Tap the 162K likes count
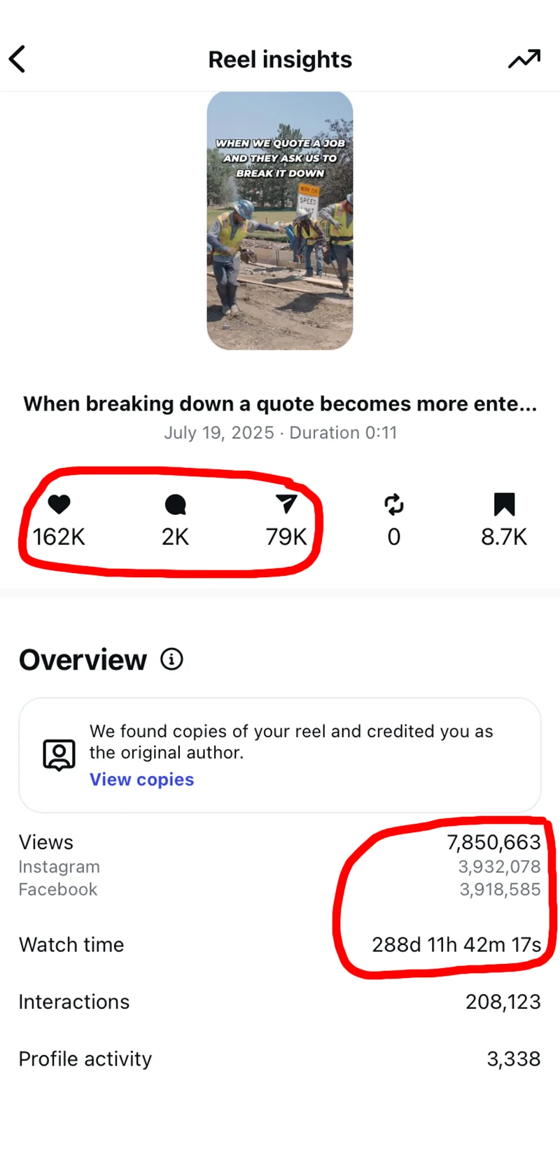The image size is (560, 1151). point(59,537)
